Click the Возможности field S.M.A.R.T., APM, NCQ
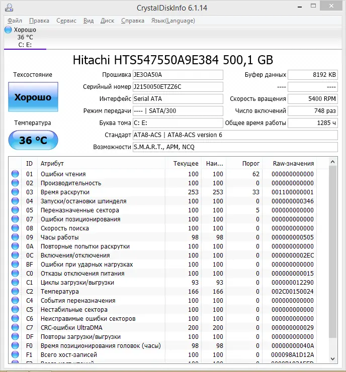 235,147
